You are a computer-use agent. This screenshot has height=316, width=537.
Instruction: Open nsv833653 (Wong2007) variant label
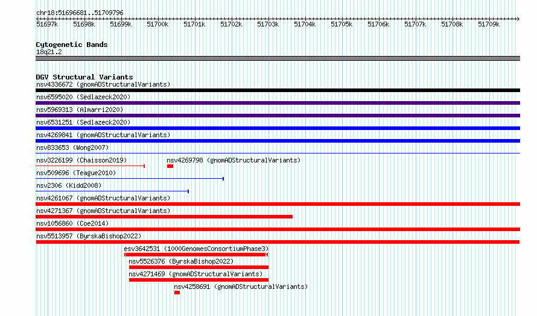[72, 147]
